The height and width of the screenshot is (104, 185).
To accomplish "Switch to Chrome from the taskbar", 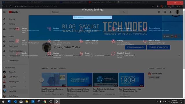I will coord(45,101).
